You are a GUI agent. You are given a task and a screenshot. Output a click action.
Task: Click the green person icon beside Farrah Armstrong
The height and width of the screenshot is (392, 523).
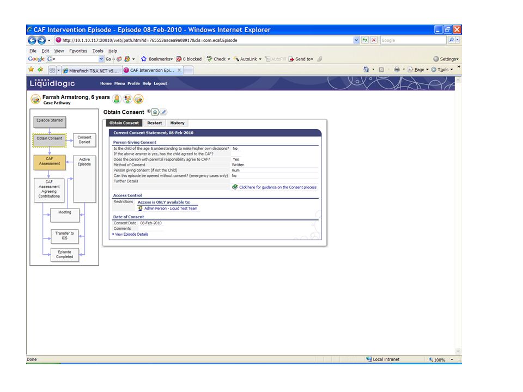(117, 99)
